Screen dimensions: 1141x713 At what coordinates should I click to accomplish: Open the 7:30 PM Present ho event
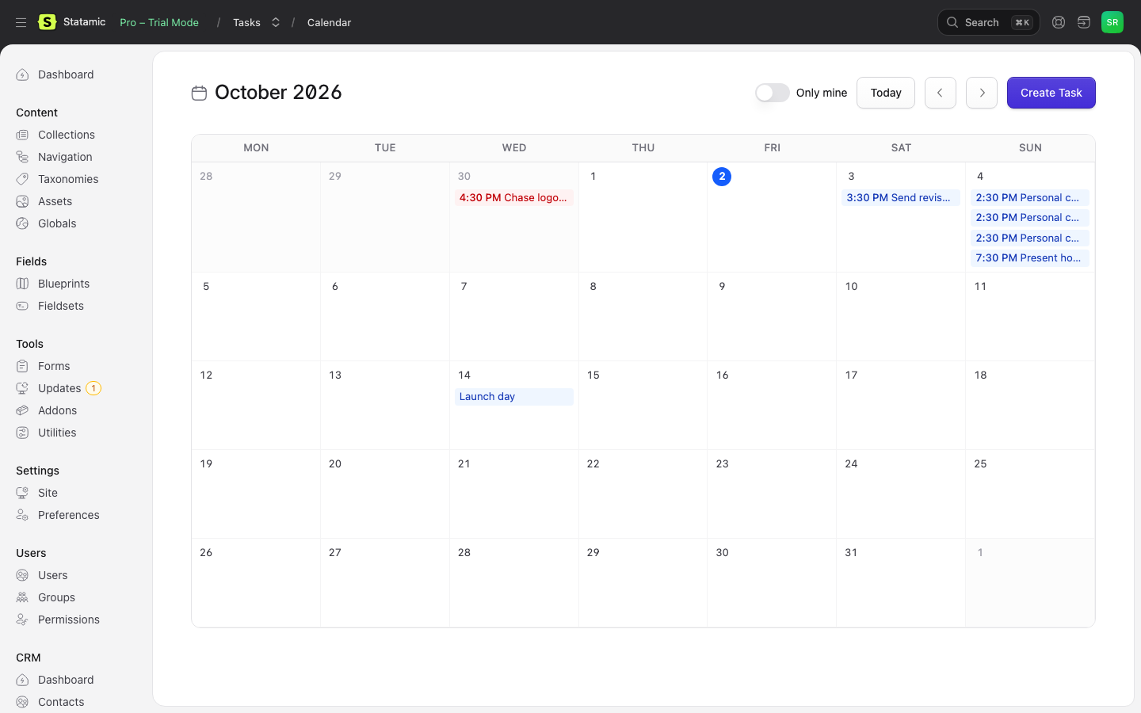(x=1030, y=258)
